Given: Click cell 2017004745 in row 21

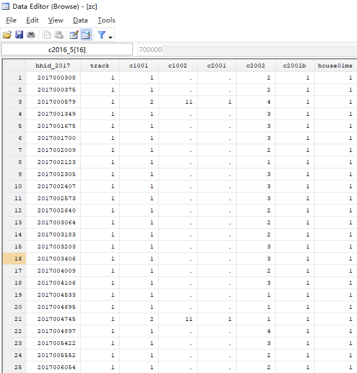Looking at the screenshot, I should click(x=57, y=319).
